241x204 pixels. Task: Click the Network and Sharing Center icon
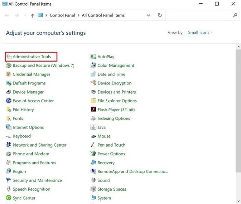[9, 145]
